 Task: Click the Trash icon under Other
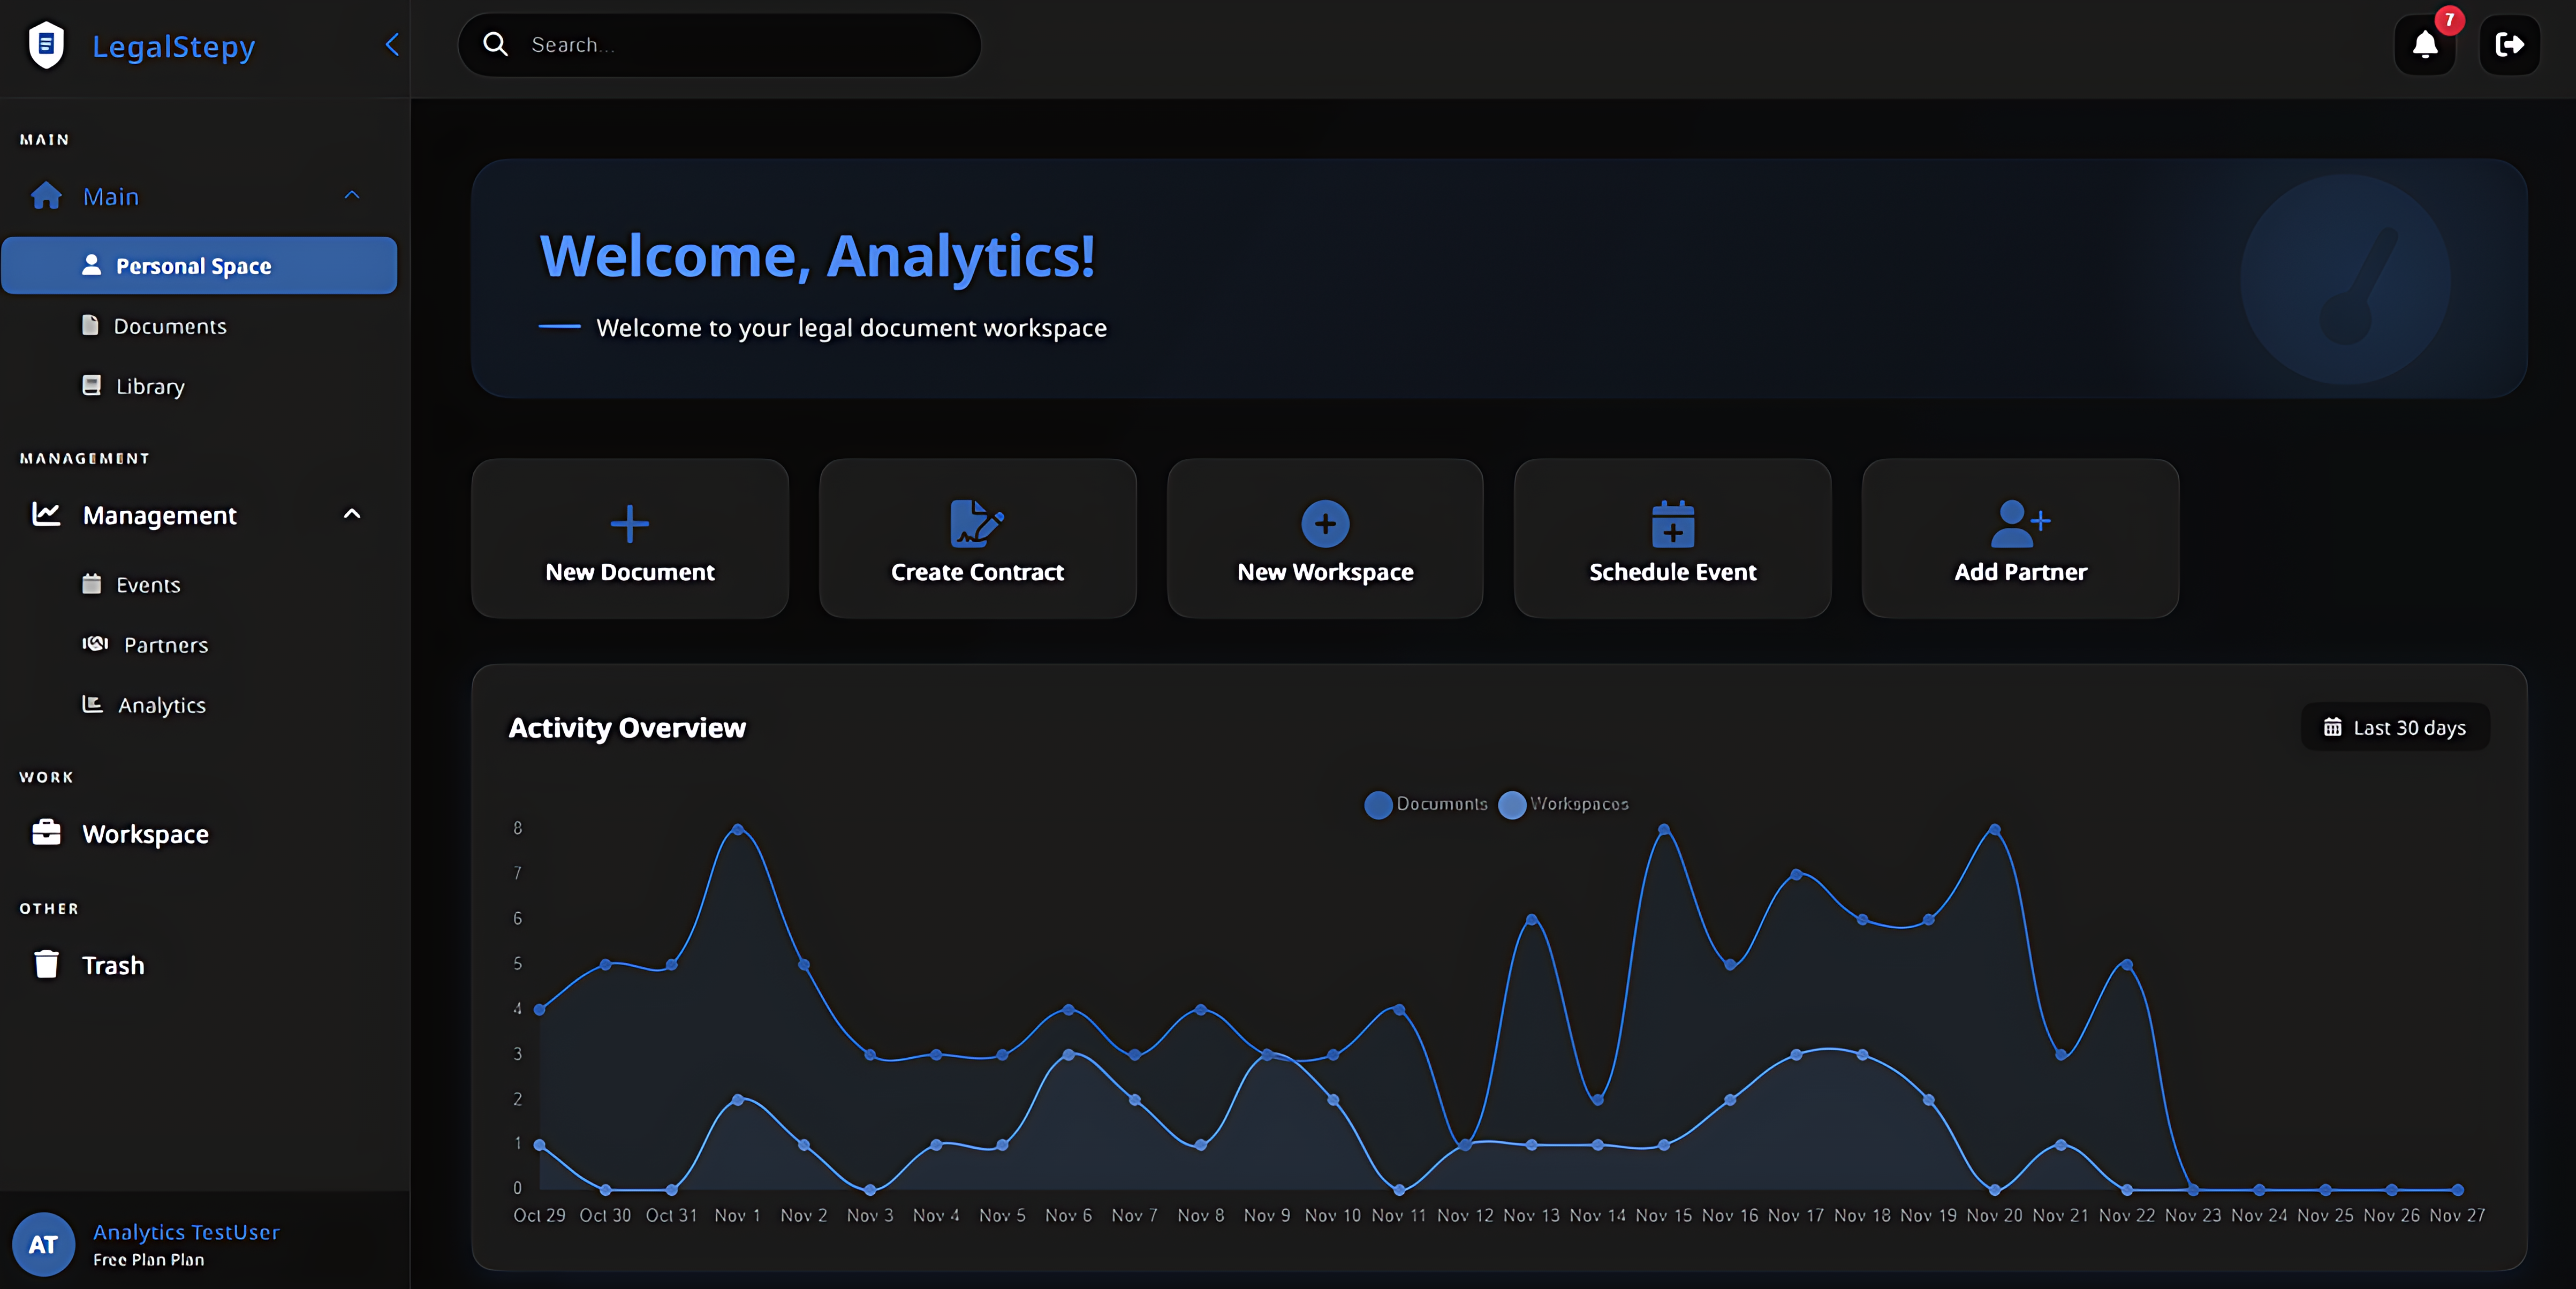[x=46, y=964]
